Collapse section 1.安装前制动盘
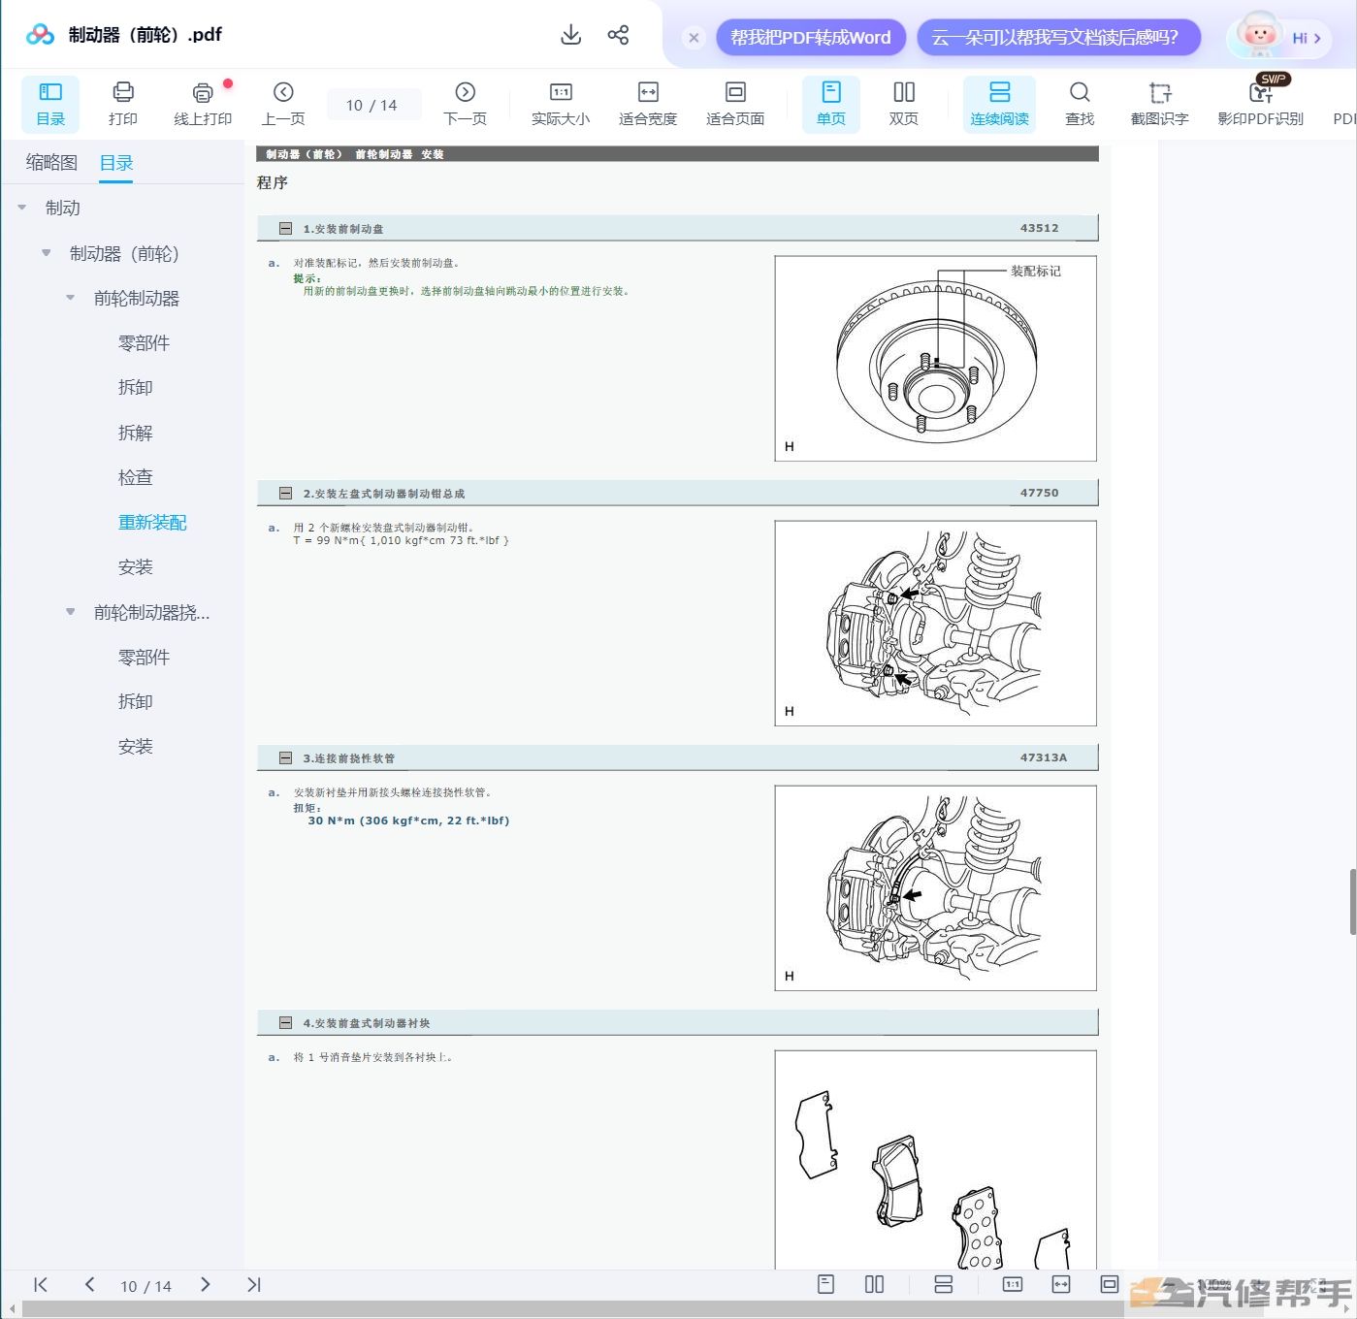The width and height of the screenshot is (1357, 1319). click(285, 229)
